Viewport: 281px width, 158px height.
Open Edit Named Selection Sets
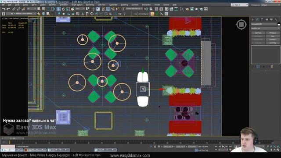[x=123, y=9]
